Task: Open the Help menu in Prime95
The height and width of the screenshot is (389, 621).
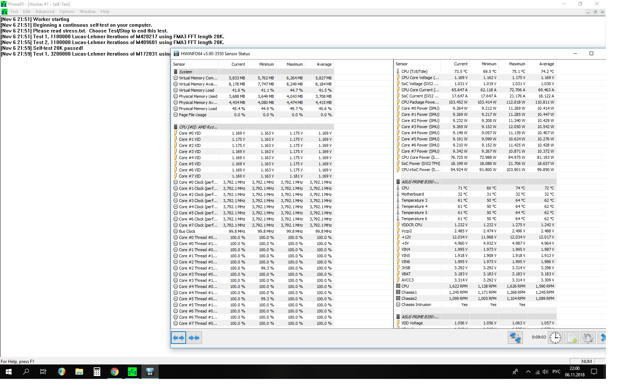Action: pyautogui.click(x=105, y=12)
